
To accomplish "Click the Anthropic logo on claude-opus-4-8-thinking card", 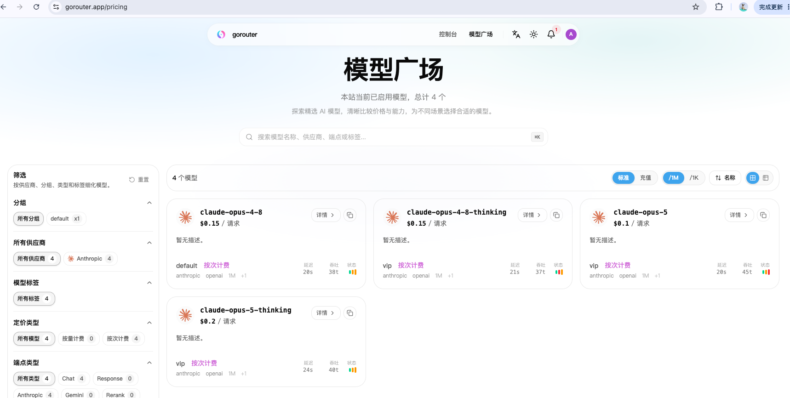I will coord(392,217).
